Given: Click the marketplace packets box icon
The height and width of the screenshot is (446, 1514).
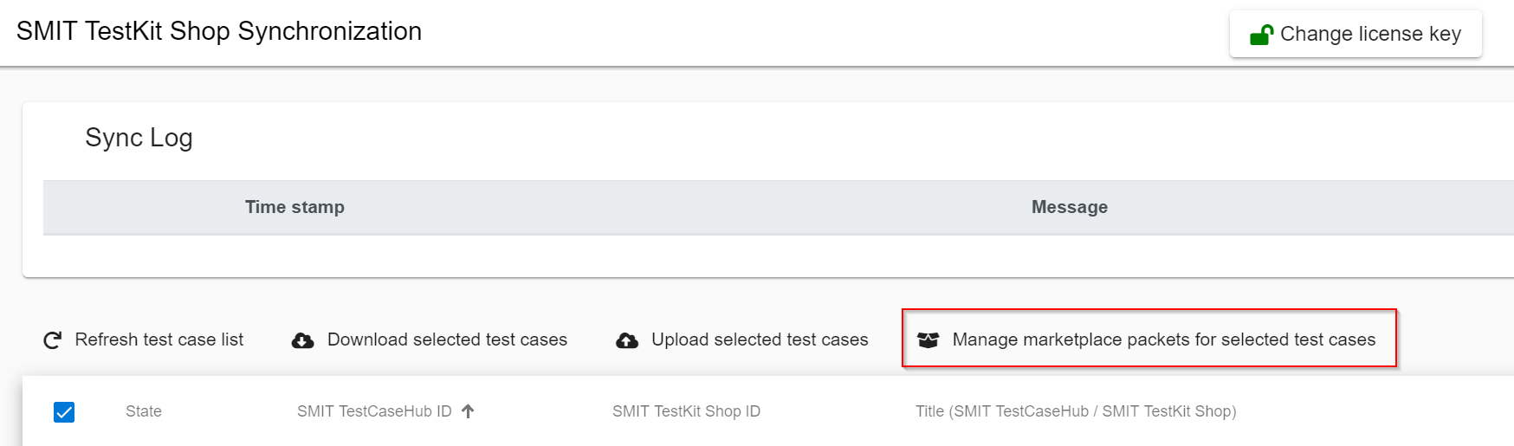Looking at the screenshot, I should pyautogui.click(x=928, y=340).
